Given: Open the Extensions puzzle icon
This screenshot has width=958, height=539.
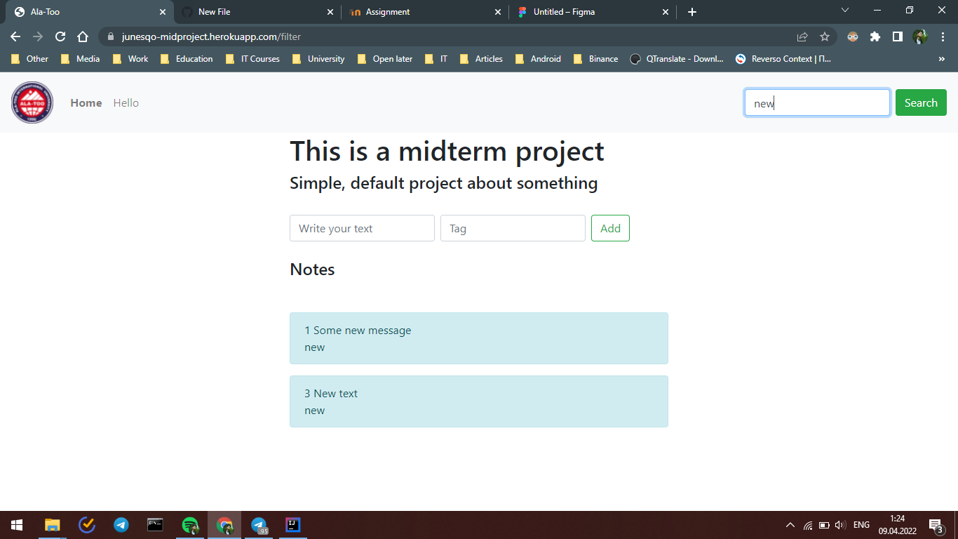Looking at the screenshot, I should point(875,36).
